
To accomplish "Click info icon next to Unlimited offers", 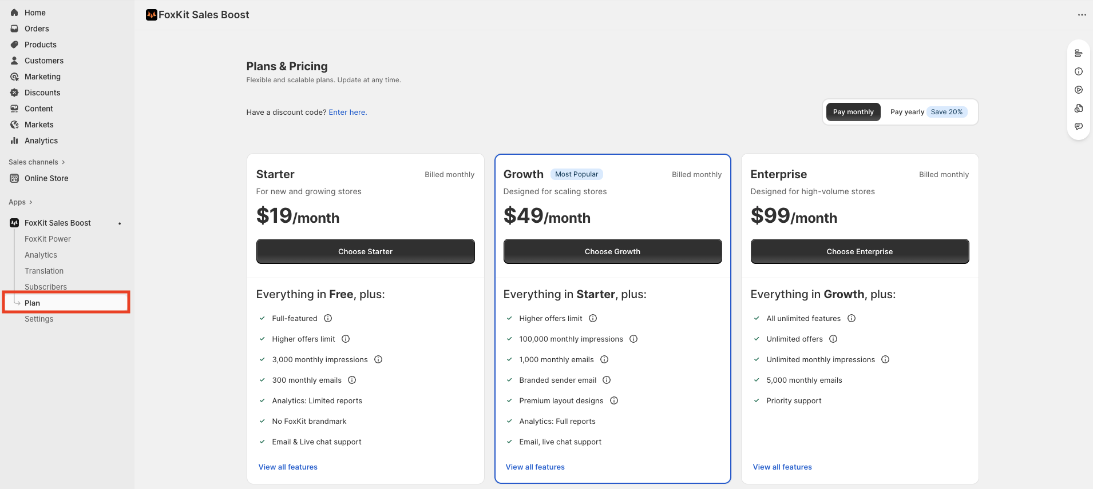I will pos(833,339).
